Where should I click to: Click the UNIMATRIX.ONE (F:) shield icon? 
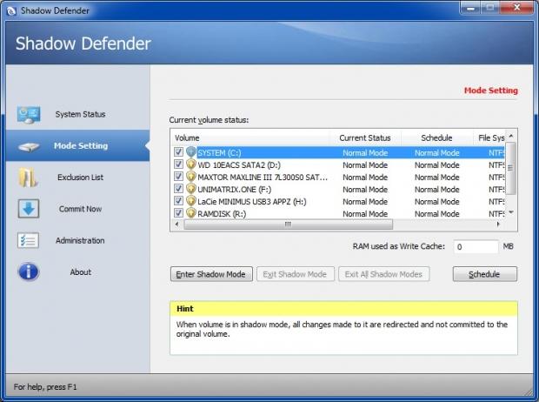tap(191, 189)
